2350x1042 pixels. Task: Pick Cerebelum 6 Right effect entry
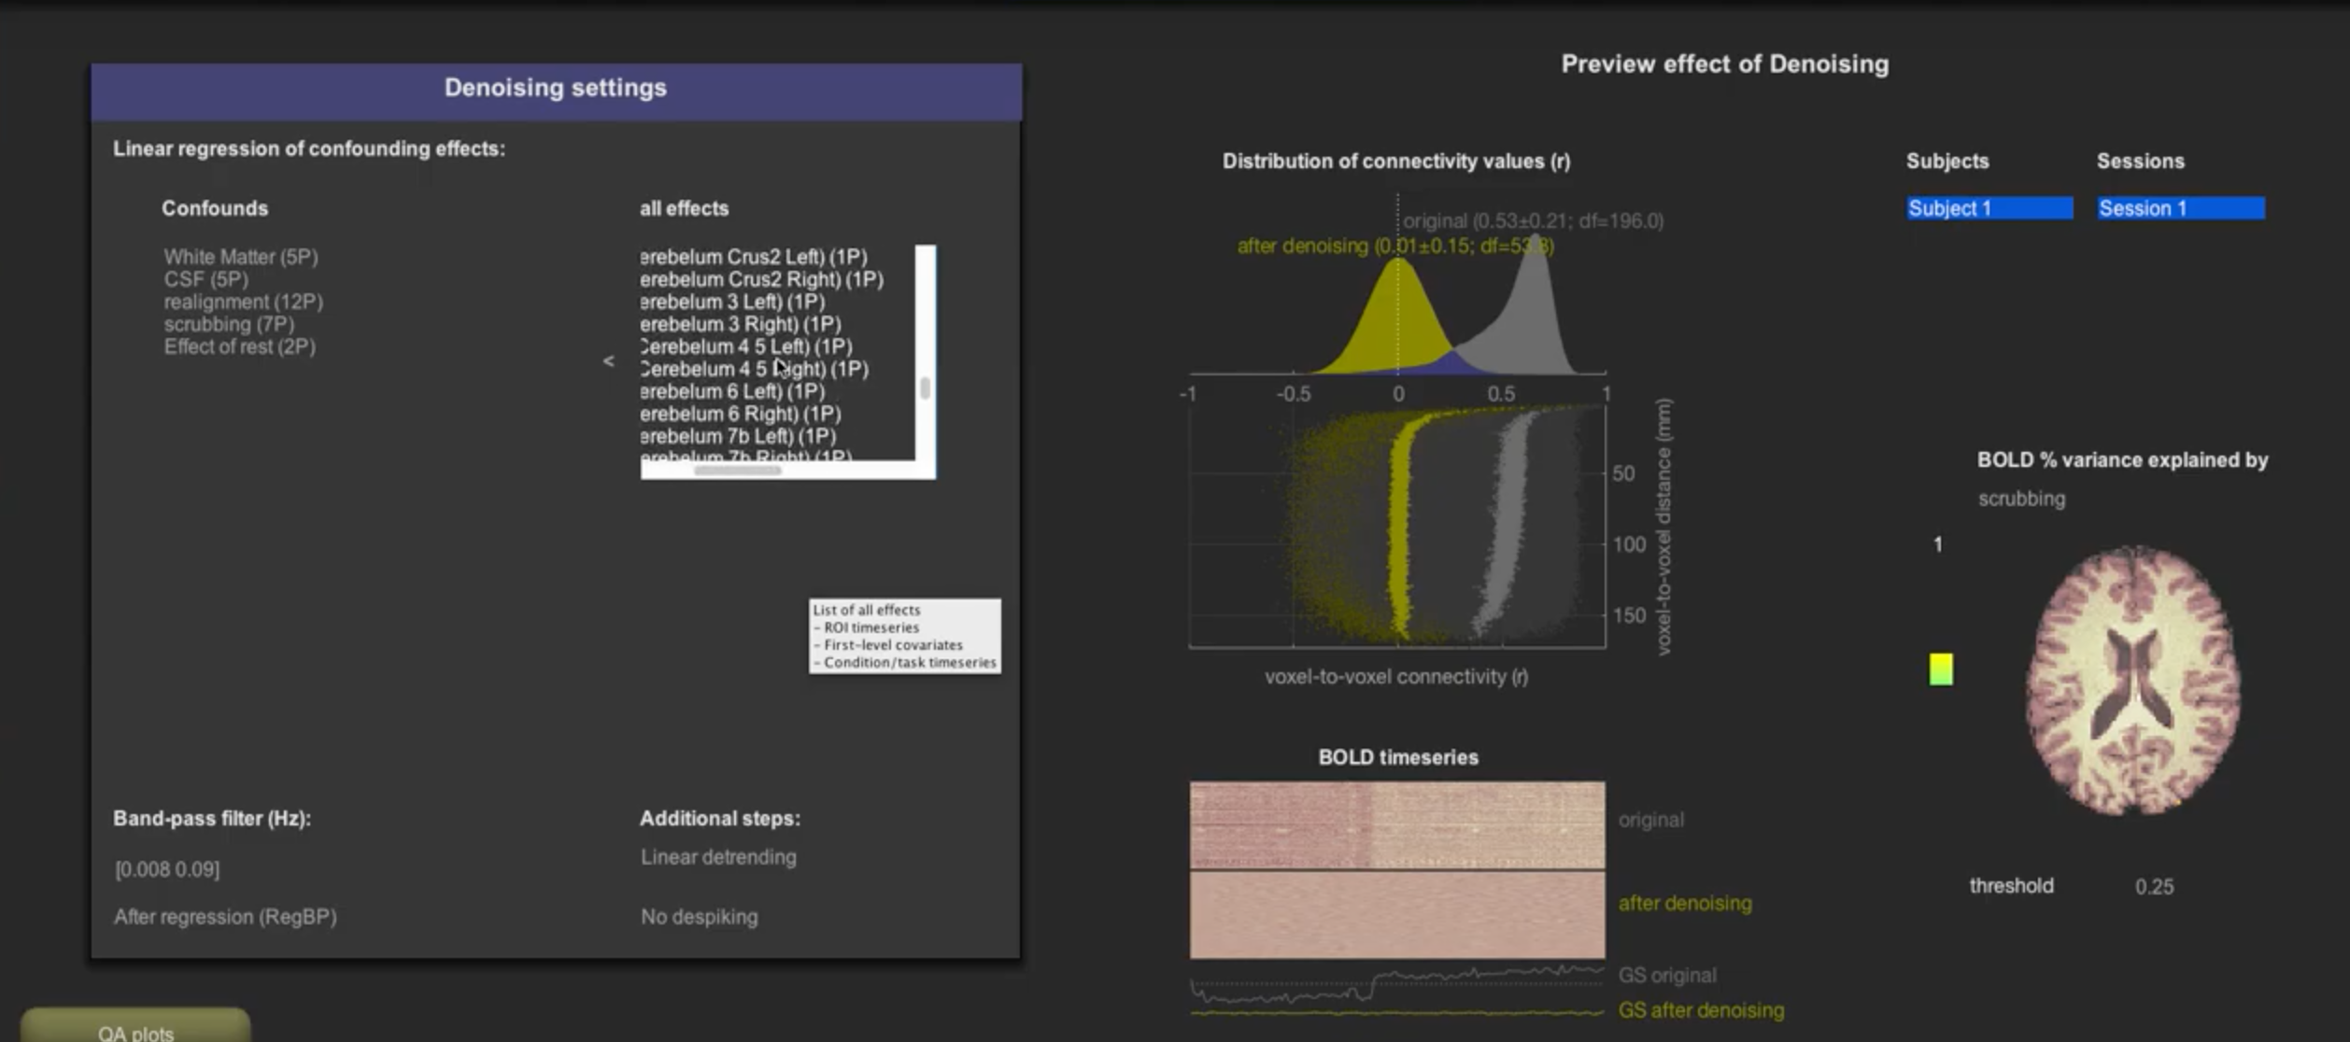(x=740, y=414)
